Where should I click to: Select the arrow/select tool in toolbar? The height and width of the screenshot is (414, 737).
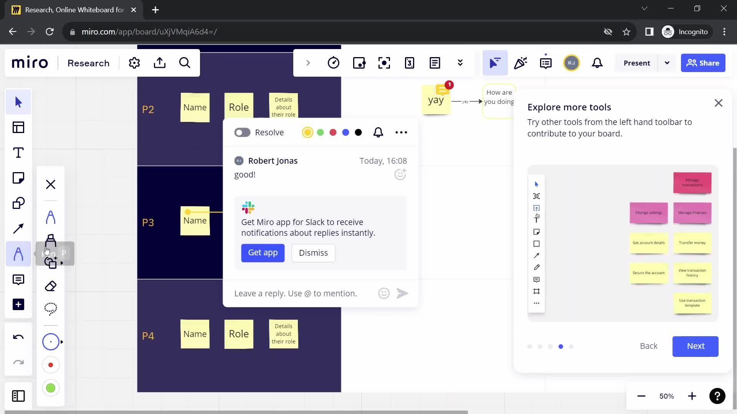click(x=17, y=102)
